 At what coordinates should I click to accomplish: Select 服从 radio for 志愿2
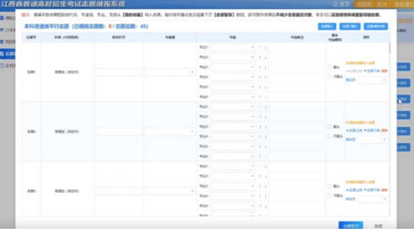coord(330,127)
